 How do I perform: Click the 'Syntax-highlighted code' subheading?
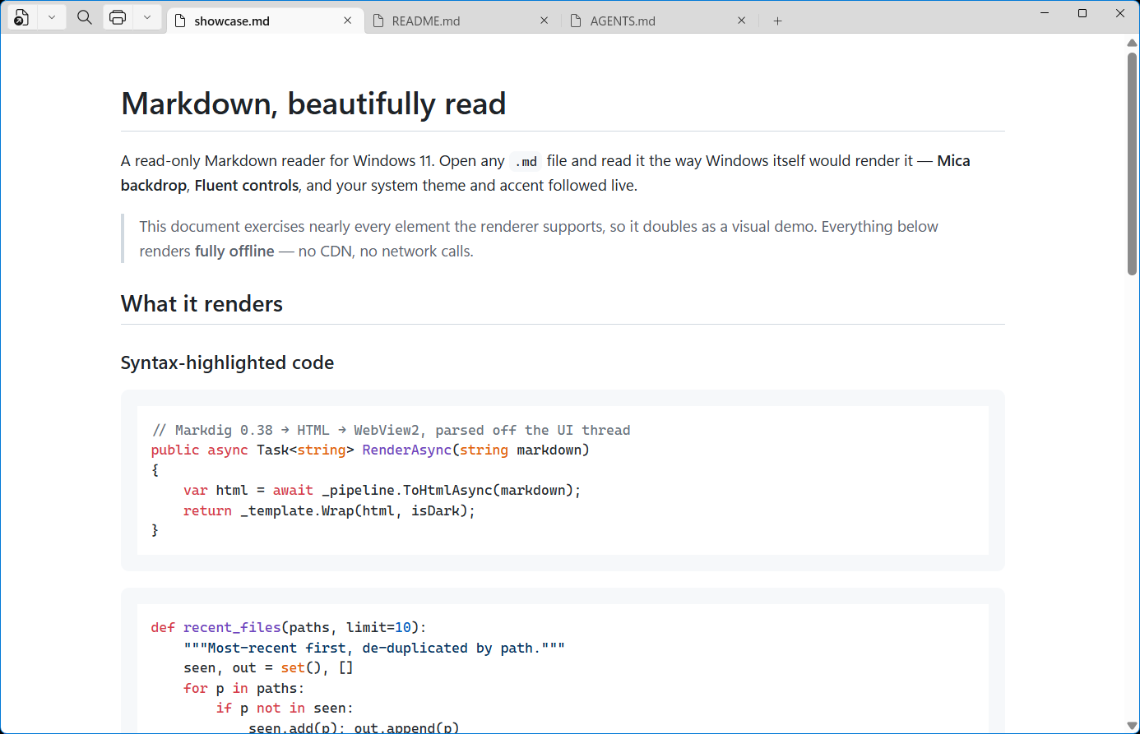[x=227, y=363]
